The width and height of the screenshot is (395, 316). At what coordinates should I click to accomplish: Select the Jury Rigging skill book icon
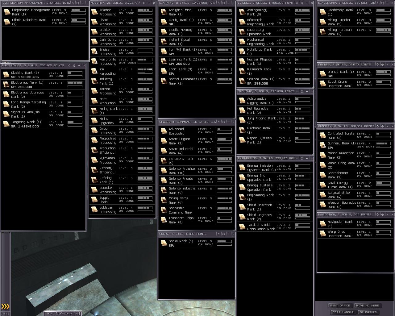(242, 120)
